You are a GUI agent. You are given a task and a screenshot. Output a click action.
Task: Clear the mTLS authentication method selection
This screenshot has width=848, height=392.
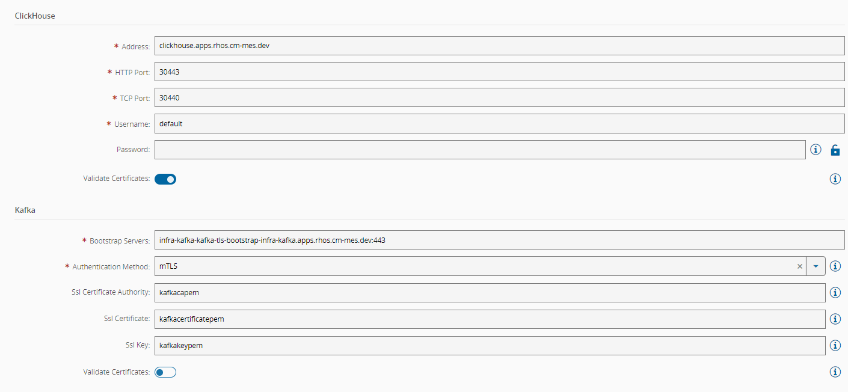pos(799,266)
